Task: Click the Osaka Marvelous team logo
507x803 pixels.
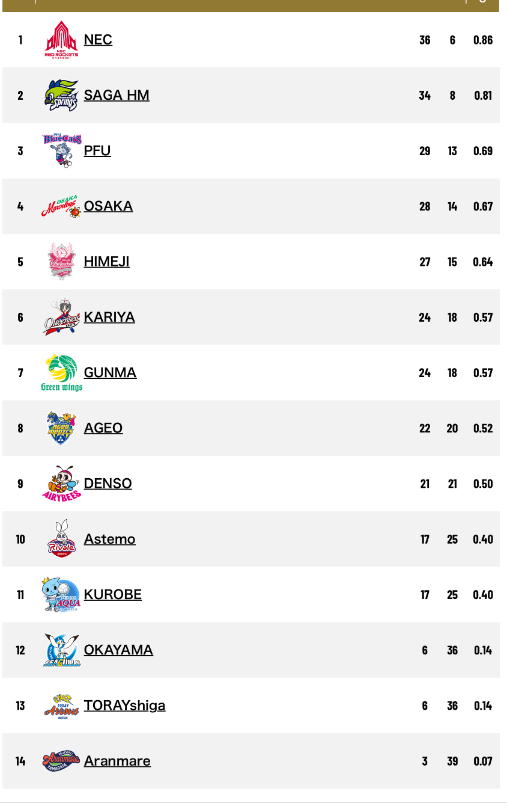Action: 61,206
